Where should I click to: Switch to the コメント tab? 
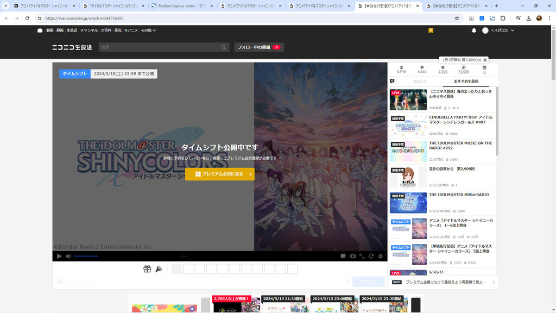coord(420,82)
